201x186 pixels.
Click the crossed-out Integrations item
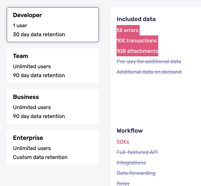point(131,163)
